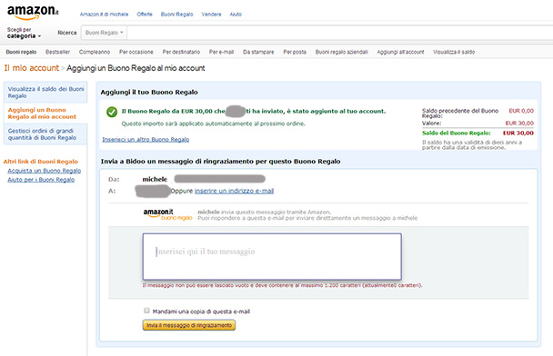Screen dimensions: 553x356
Task: Click 'Invia il messaggio di ringraziamento' button
Action: click(189, 325)
